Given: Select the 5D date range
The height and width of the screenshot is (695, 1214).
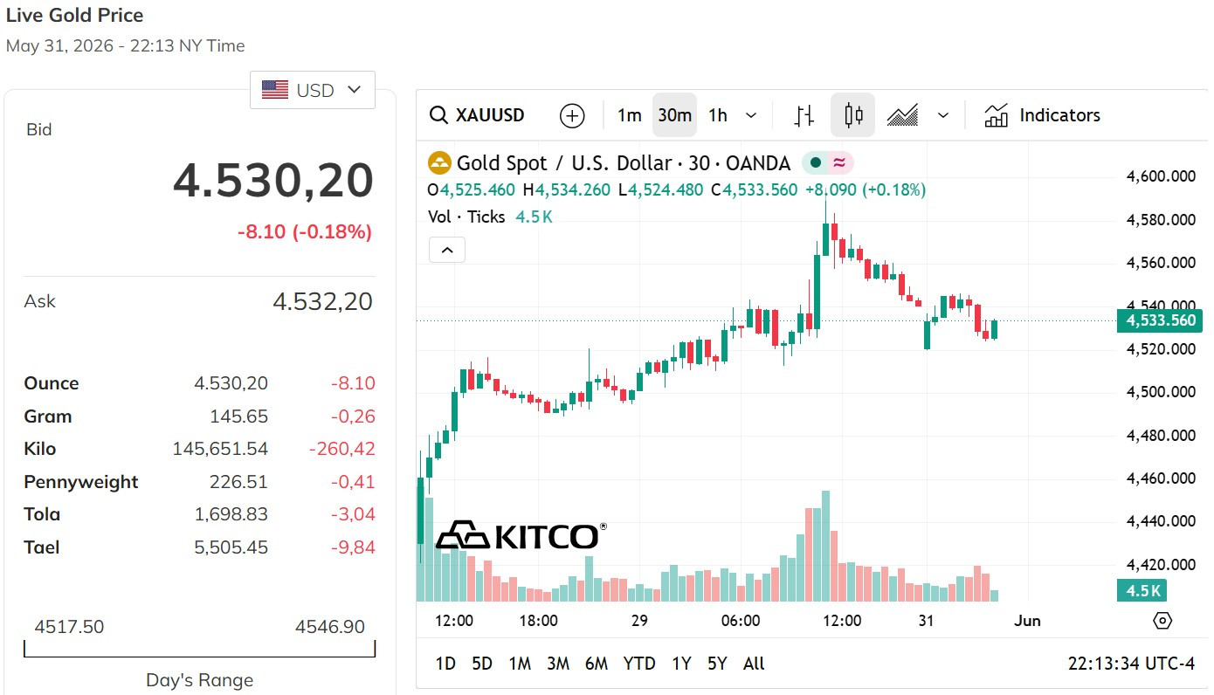Looking at the screenshot, I should 482,664.
